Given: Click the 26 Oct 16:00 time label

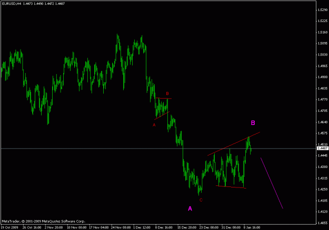Looking at the screenshot, I should point(32,227).
